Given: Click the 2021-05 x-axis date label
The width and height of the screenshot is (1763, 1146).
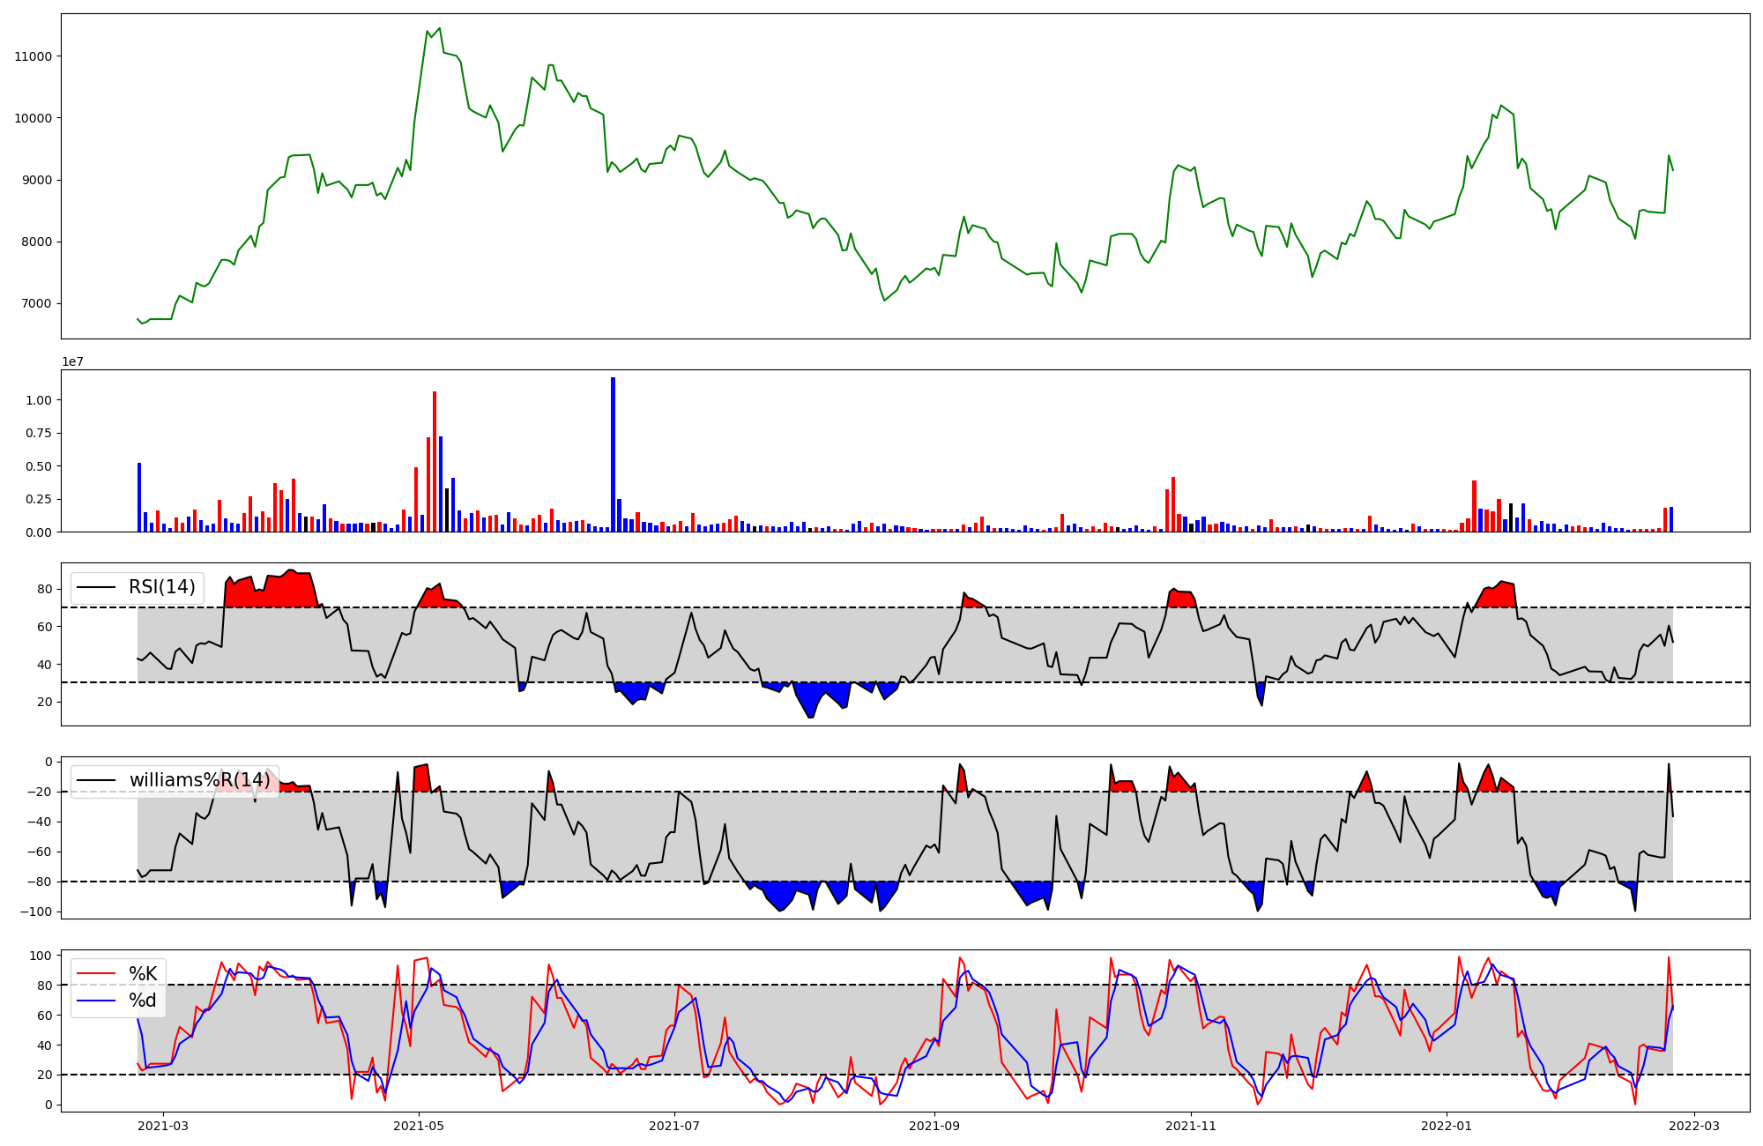Looking at the screenshot, I should coord(419,1125).
